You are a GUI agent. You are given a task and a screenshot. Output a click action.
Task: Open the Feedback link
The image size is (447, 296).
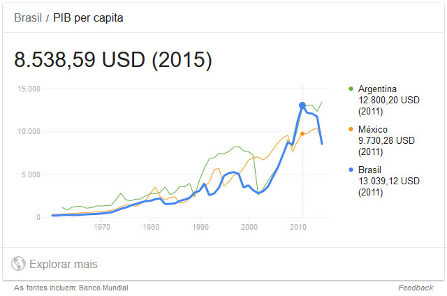[x=416, y=288]
